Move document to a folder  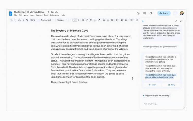pyautogui.click(x=52, y=12)
